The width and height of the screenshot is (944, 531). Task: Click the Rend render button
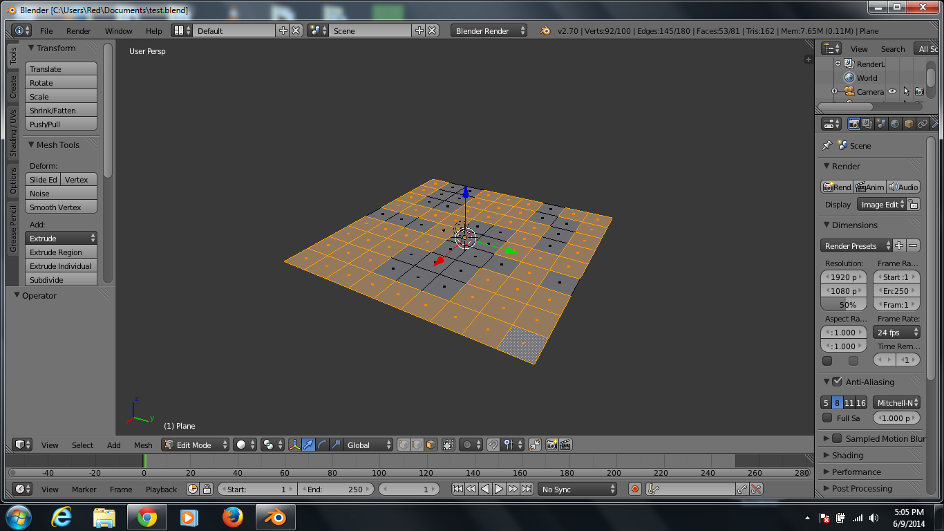[837, 187]
